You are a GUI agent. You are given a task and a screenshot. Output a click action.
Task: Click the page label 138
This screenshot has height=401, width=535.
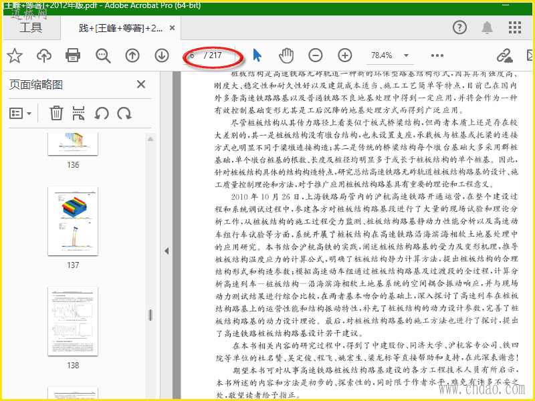pyautogui.click(x=73, y=366)
